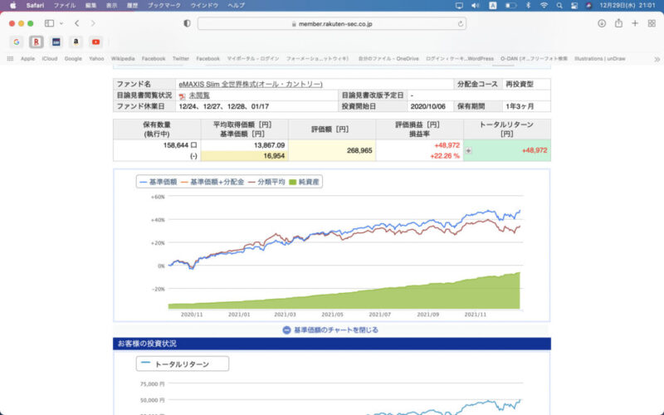The image size is (664, 415).
Task: Open the ブックマーク menu
Action: (164, 6)
